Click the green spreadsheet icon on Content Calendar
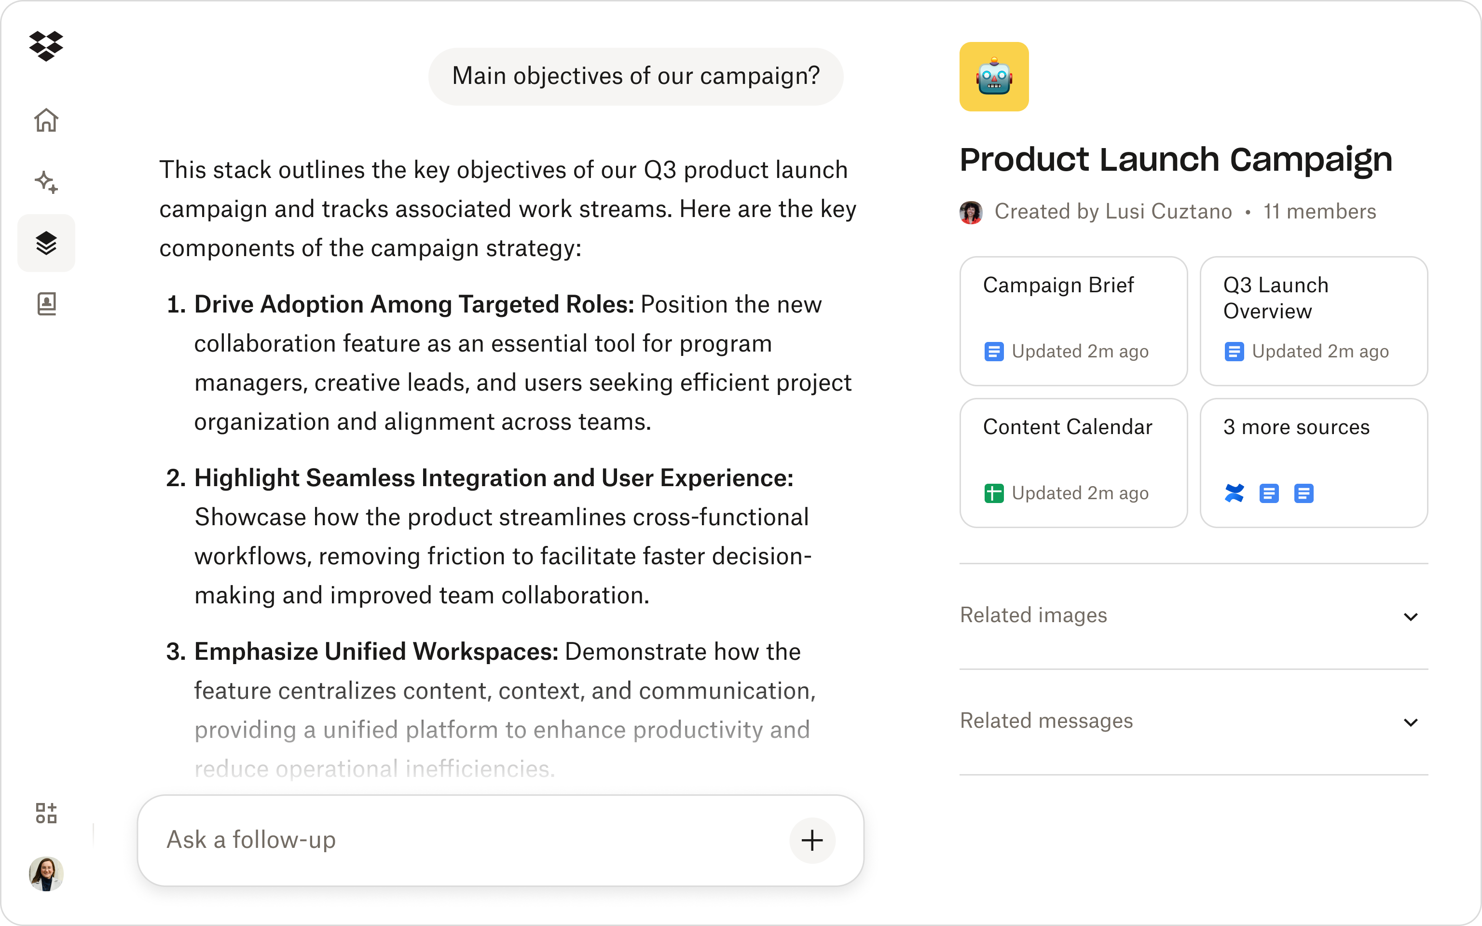The width and height of the screenshot is (1482, 926). coord(995,492)
